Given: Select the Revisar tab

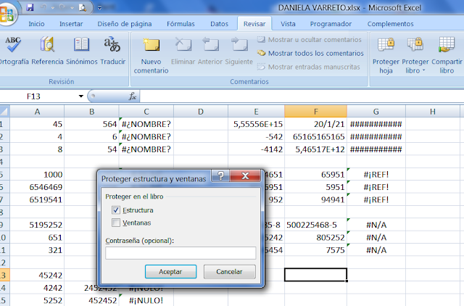Looking at the screenshot, I should click(254, 24).
